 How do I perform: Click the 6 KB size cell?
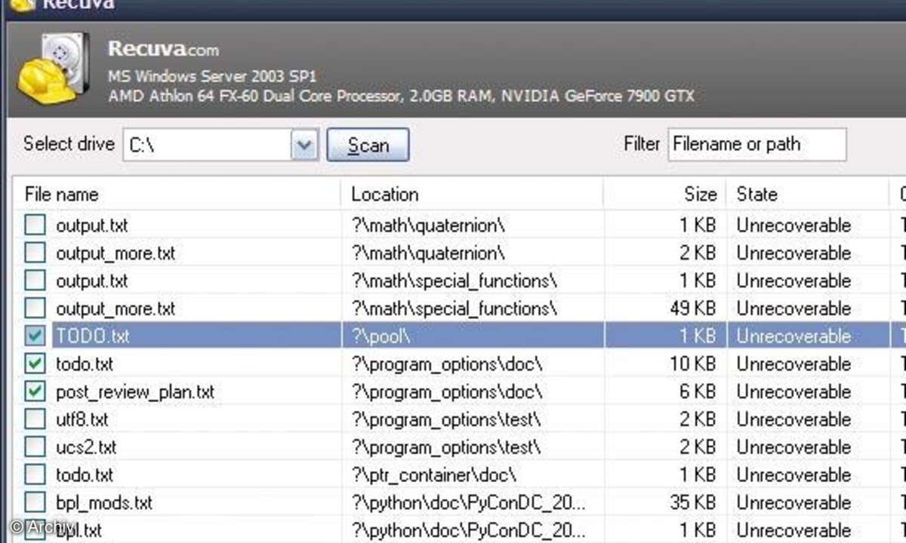coord(698,392)
